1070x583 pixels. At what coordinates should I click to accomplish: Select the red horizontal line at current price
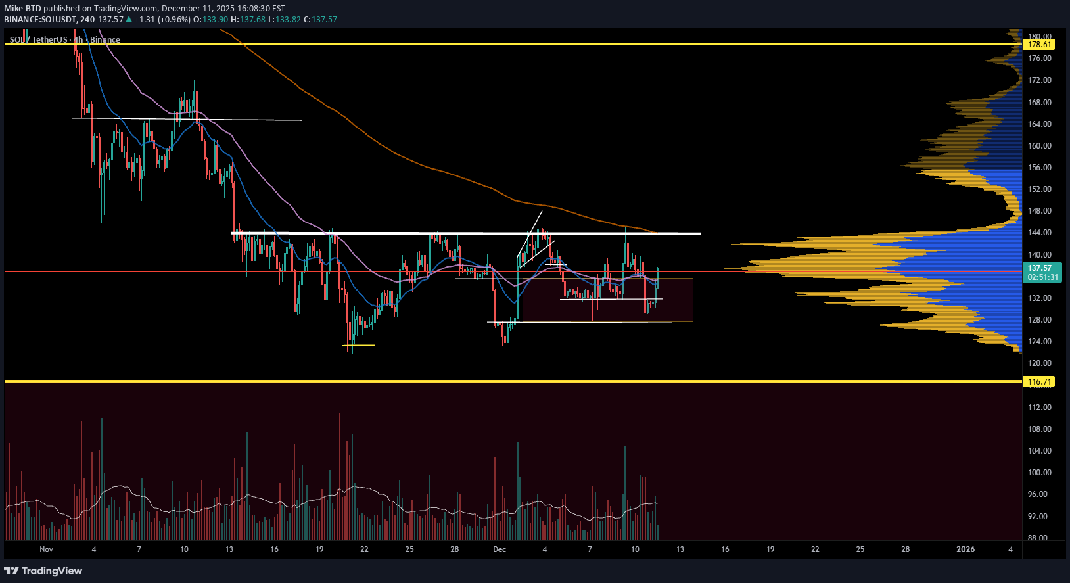[197, 271]
